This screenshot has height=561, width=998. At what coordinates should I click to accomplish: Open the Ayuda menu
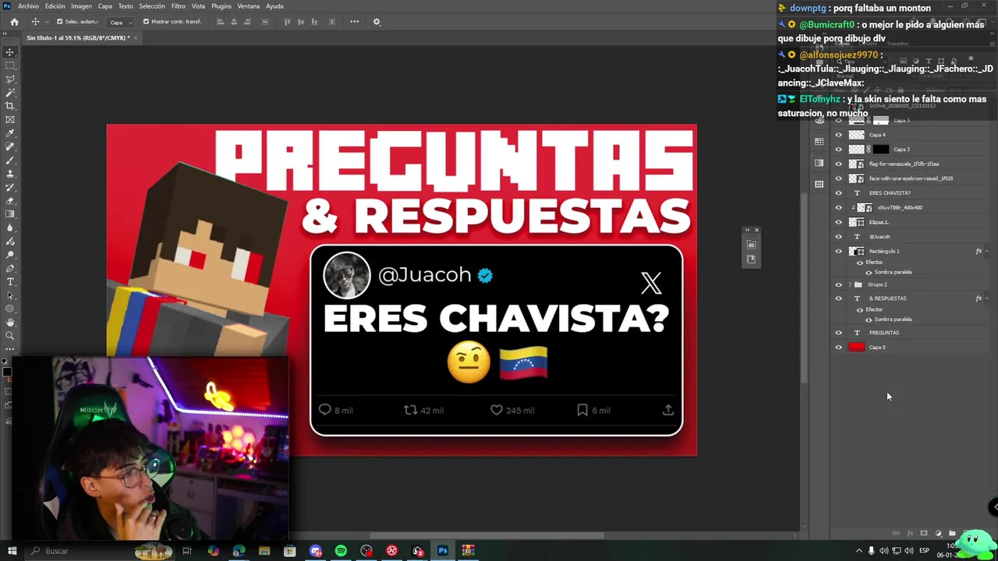(x=274, y=6)
